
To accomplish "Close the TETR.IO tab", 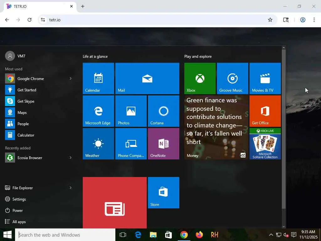I will click(x=71, y=6).
